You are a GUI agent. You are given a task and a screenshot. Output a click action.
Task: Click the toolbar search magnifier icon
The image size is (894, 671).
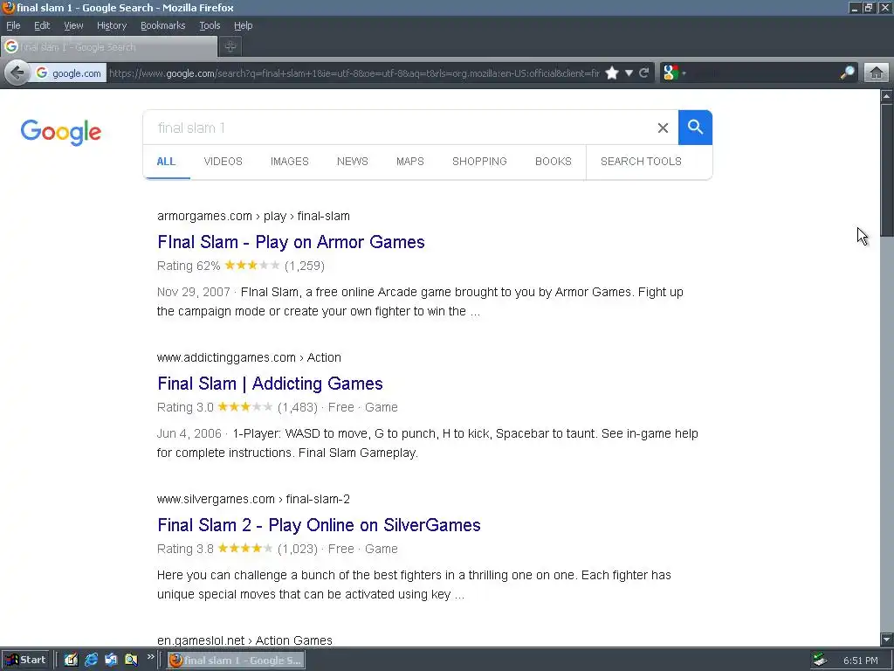pos(847,73)
